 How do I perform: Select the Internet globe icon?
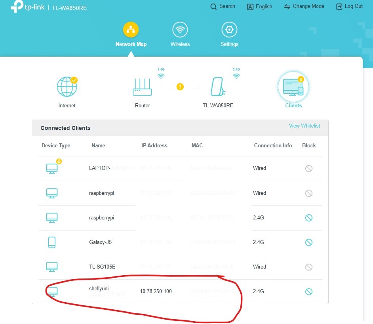67,87
